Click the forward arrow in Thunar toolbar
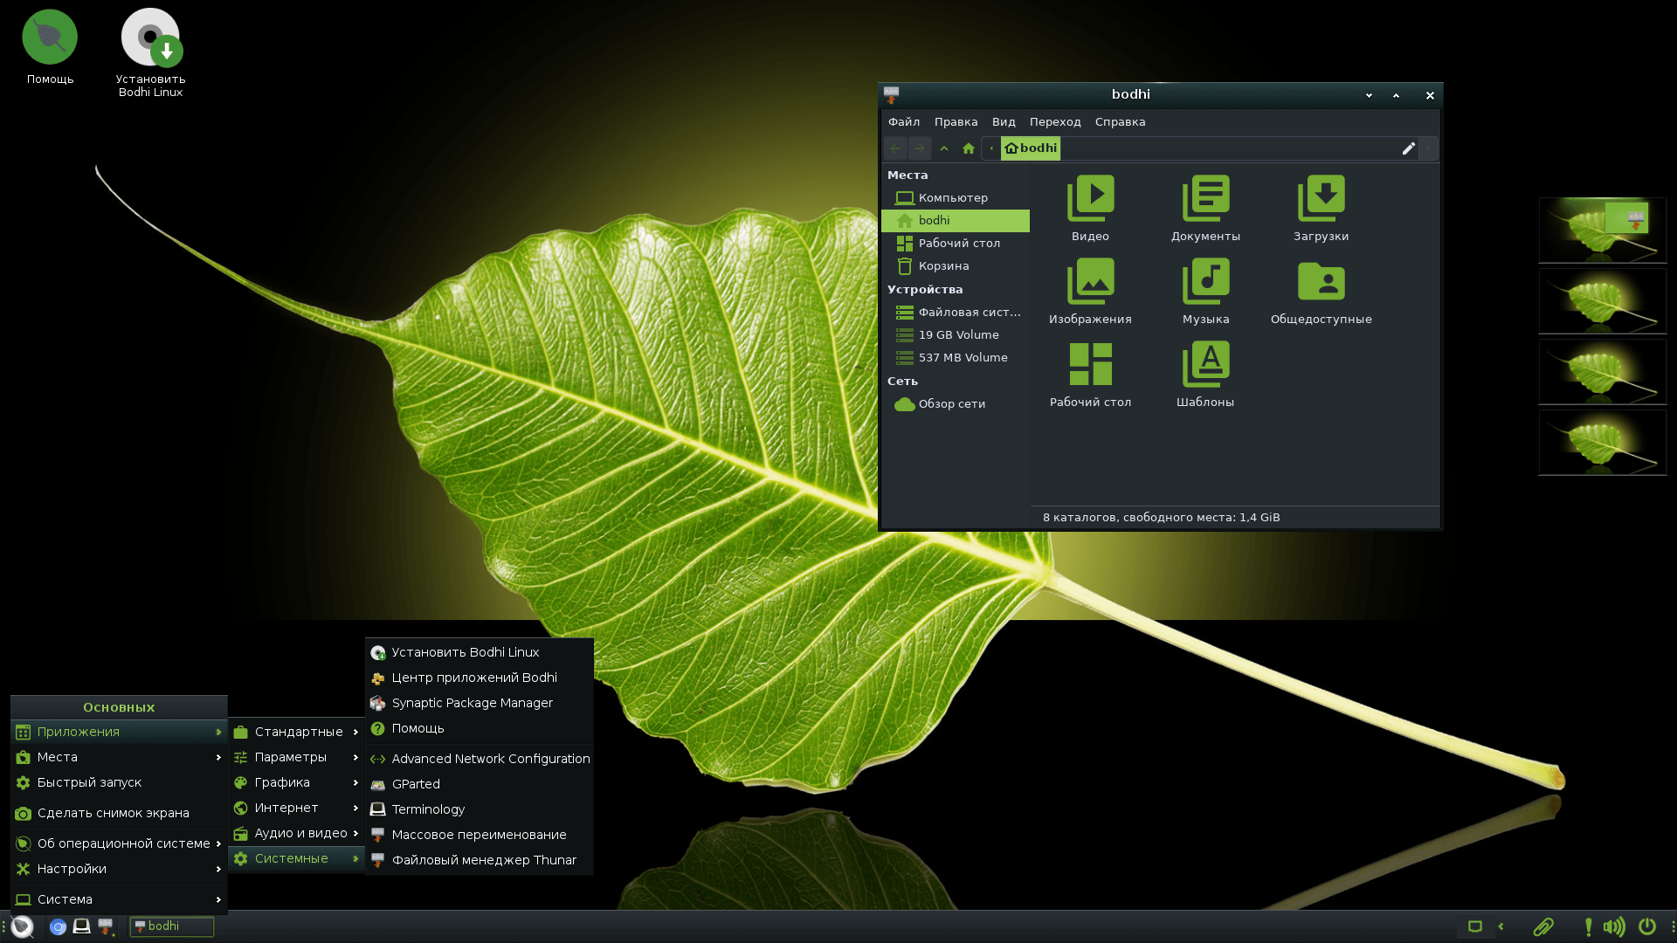The image size is (1677, 943). pyautogui.click(x=920, y=148)
